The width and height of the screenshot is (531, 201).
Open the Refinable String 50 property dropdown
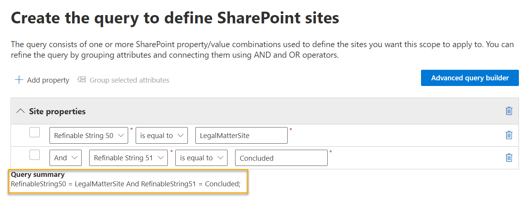tap(89, 135)
